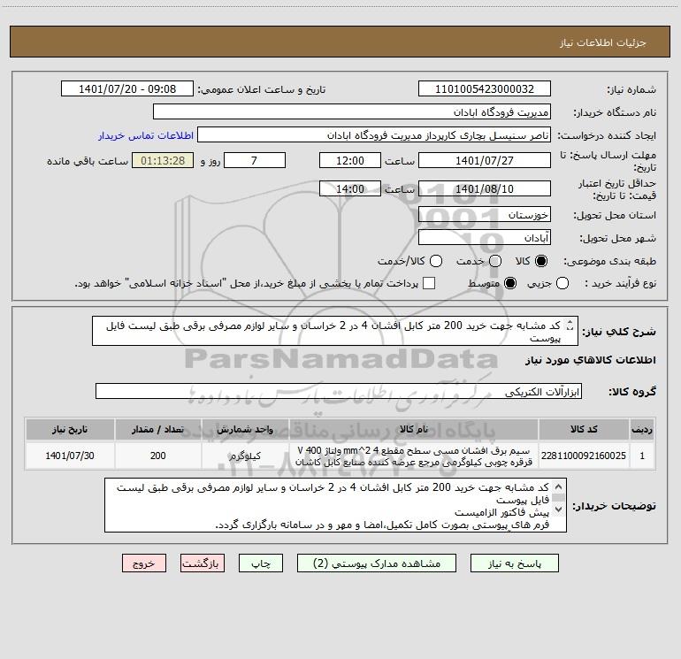681x659 pixels.
Task: Click the خروج exit button
Action: point(144,563)
